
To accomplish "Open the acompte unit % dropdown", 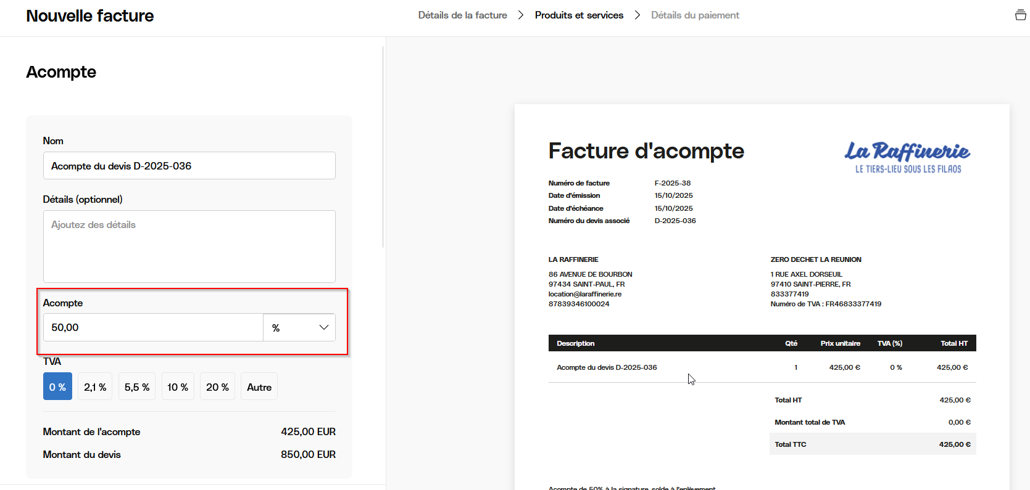I will [299, 327].
